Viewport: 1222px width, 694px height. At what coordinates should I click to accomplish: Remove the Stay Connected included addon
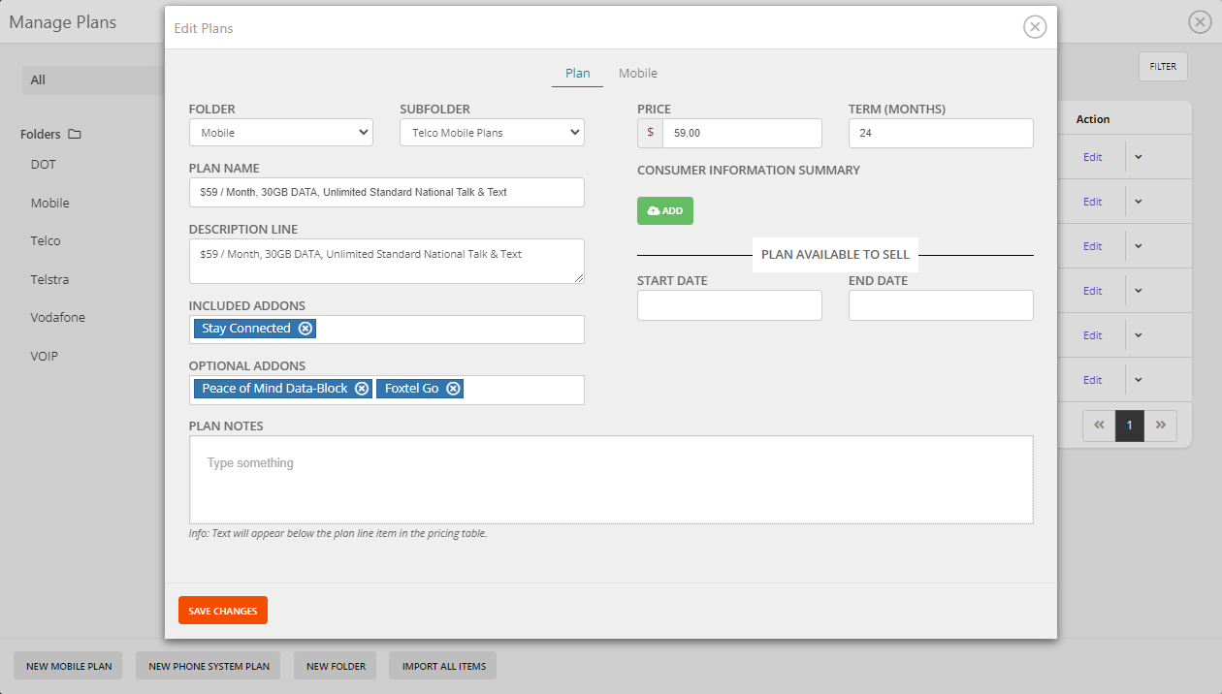pyautogui.click(x=305, y=329)
